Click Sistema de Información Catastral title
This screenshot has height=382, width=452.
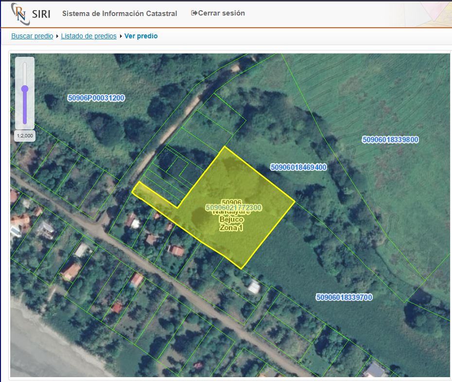tap(120, 14)
